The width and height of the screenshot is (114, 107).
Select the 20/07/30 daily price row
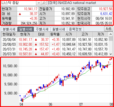point(55,54)
